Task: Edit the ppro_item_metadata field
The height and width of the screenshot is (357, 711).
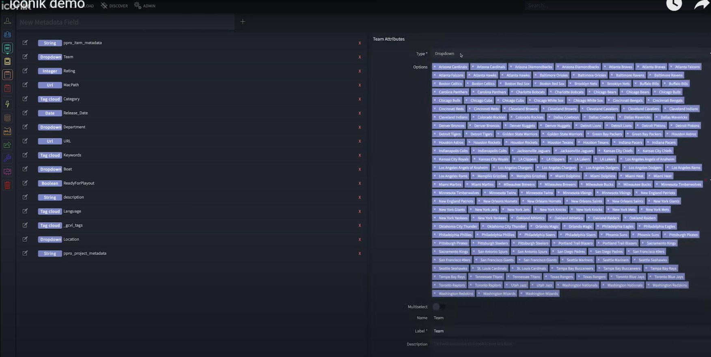Action: pyautogui.click(x=25, y=43)
